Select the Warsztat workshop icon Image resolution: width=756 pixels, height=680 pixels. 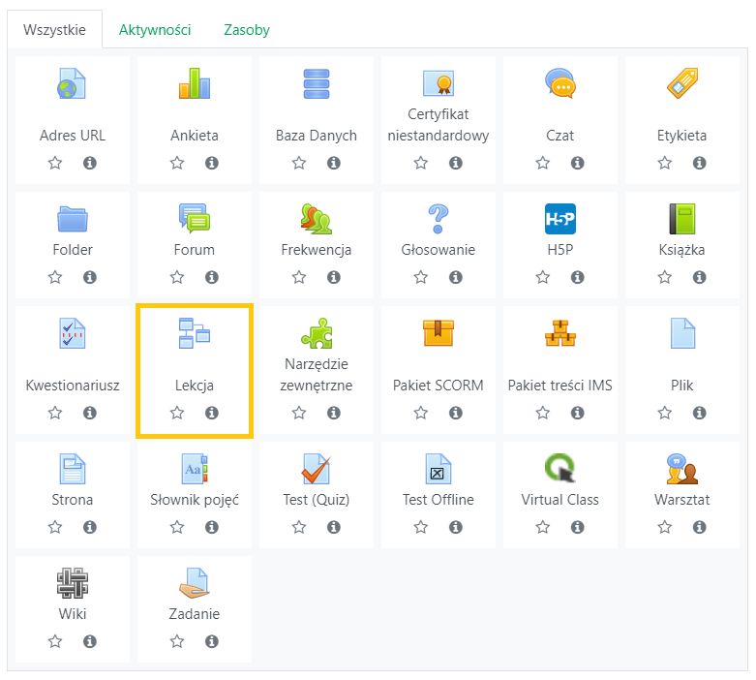[x=682, y=469]
